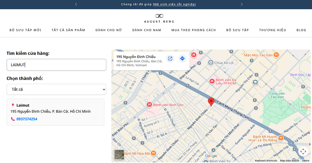The image size is (312, 163).
Task: Click the Chùa Xá Lợi temple marker
Action: [211, 62]
